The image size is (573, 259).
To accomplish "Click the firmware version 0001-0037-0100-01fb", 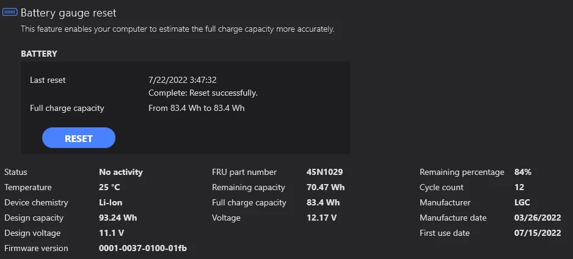I will 143,248.
